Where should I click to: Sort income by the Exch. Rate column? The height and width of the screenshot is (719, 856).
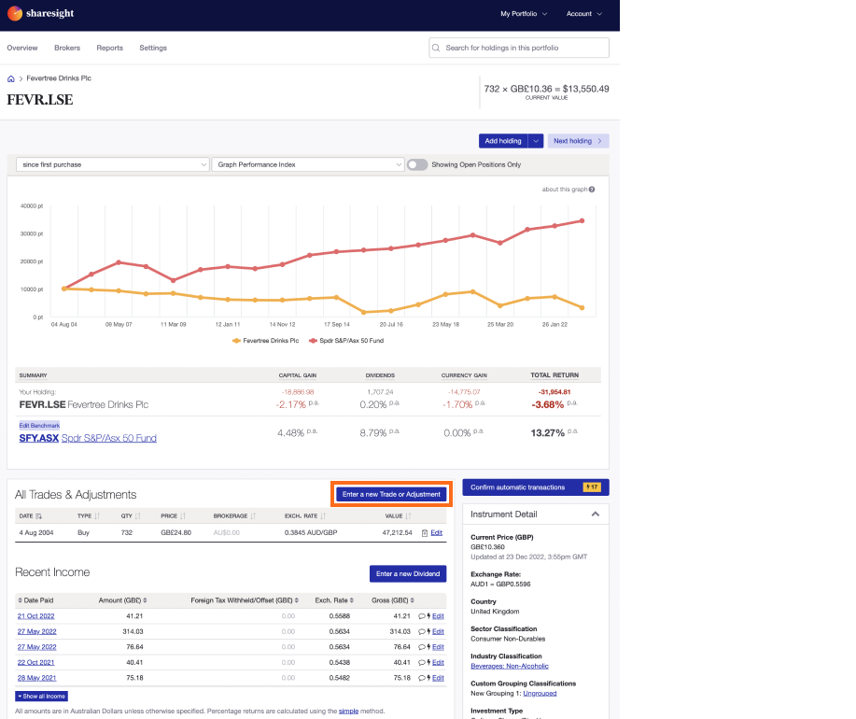[334, 600]
